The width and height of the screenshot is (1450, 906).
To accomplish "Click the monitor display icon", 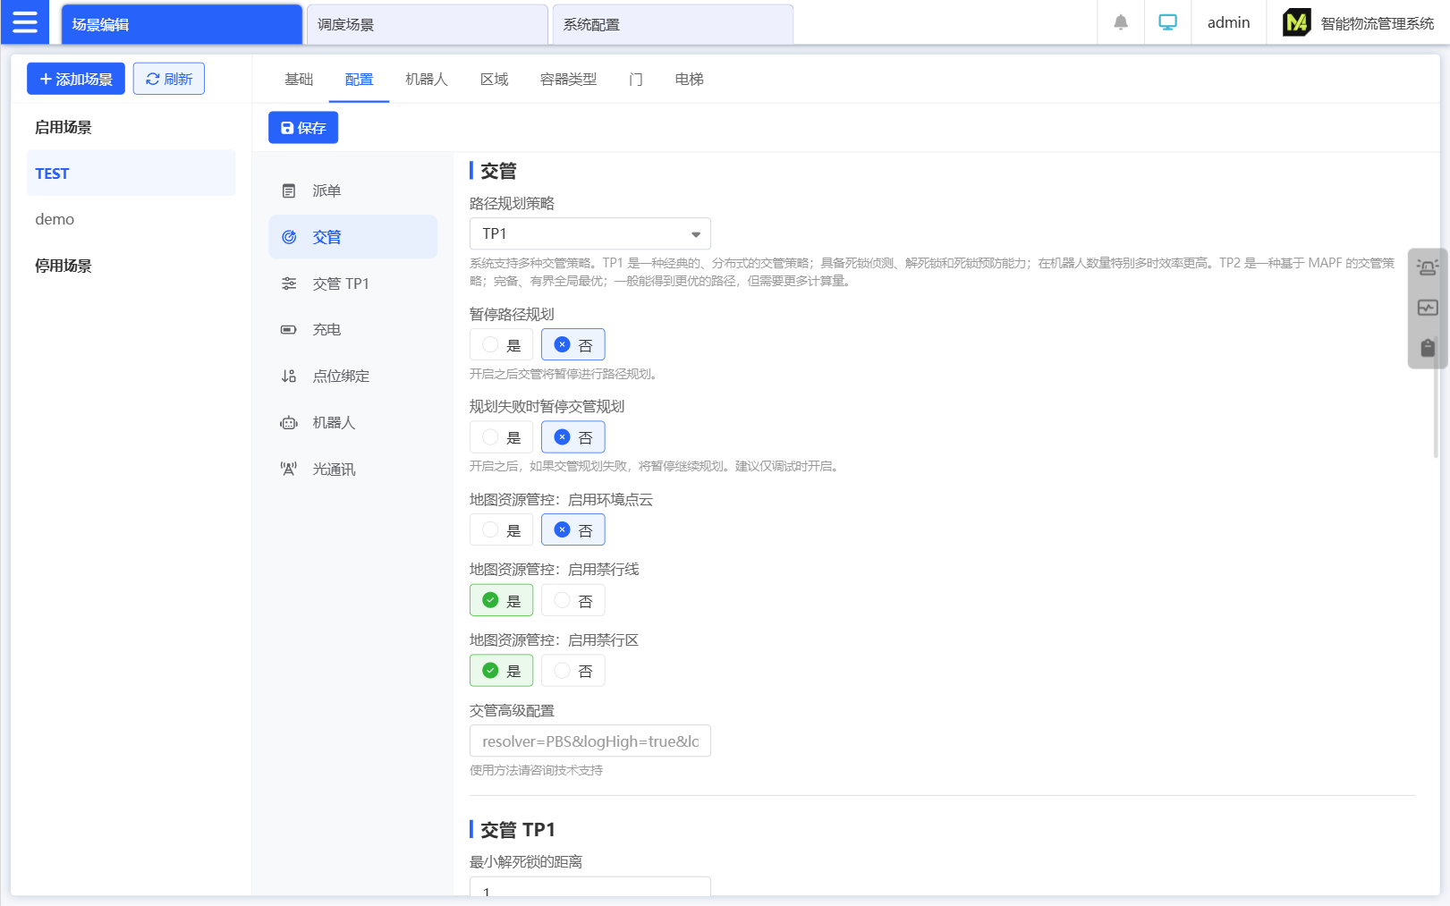I will click(1167, 22).
